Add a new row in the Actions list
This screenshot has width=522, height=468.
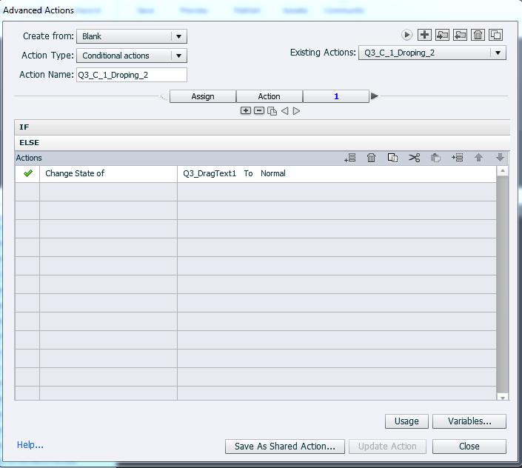pyautogui.click(x=350, y=158)
